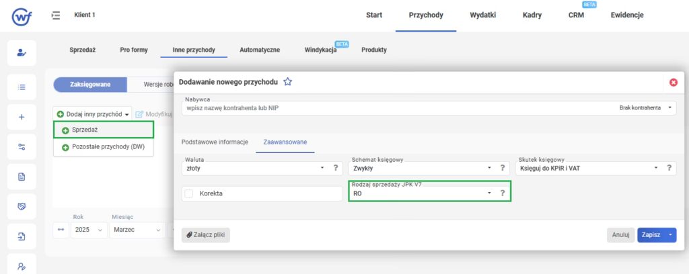
Task: Open the document sidebar icon
Action: 22,177
